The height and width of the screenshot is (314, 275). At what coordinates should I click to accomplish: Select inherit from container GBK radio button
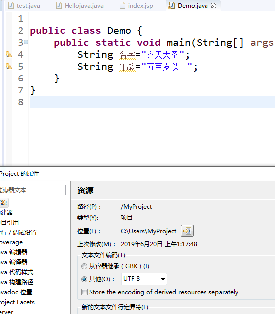[x=84, y=266]
